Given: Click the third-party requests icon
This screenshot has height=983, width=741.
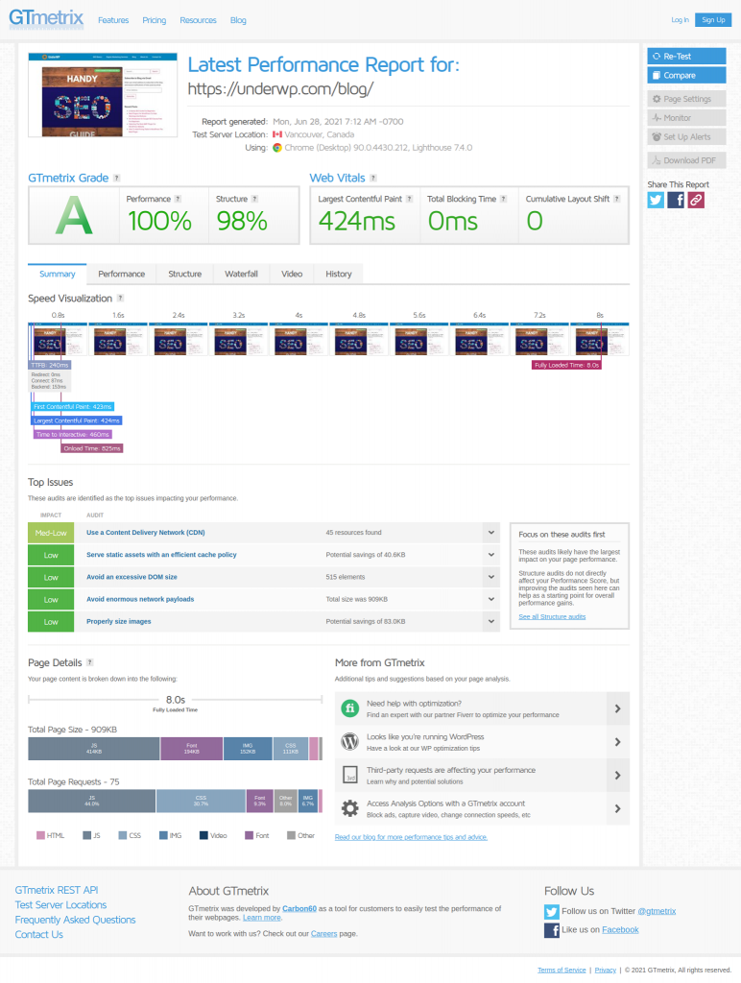Looking at the screenshot, I should [349, 775].
